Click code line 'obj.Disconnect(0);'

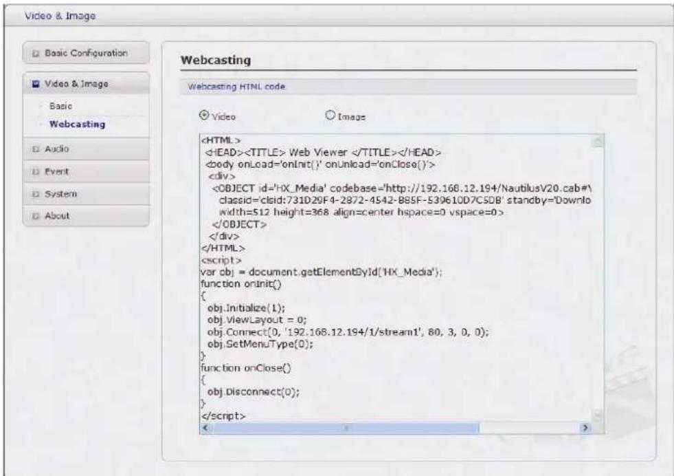(254, 392)
